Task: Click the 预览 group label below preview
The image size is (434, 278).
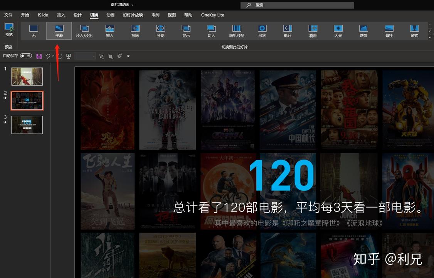Action: pos(9,47)
